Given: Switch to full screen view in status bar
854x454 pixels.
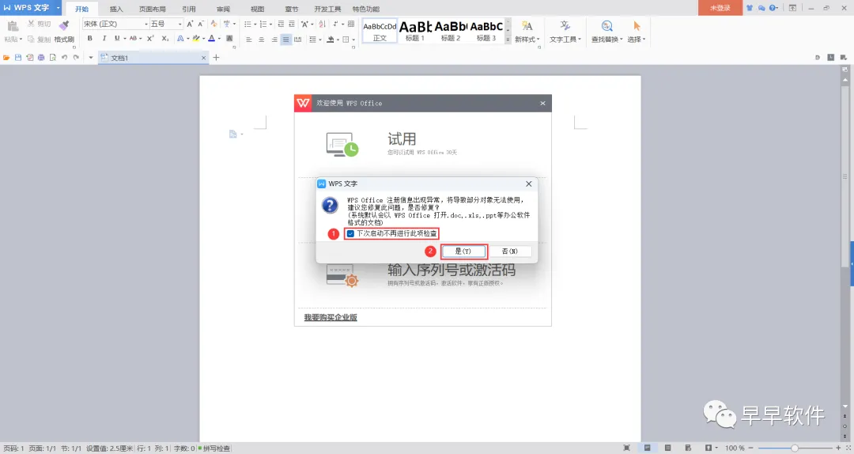Looking at the screenshot, I should (627, 448).
